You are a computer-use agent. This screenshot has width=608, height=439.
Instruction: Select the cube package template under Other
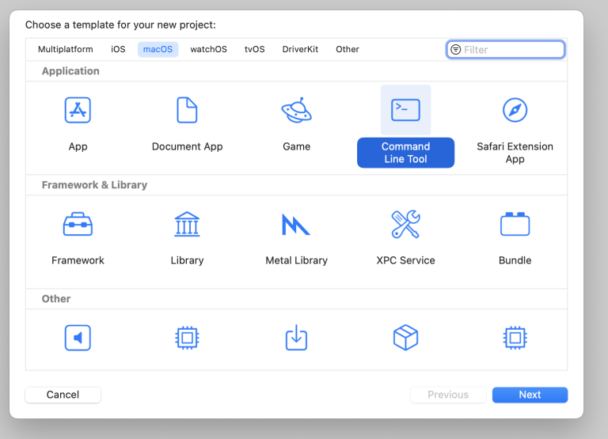[405, 339]
